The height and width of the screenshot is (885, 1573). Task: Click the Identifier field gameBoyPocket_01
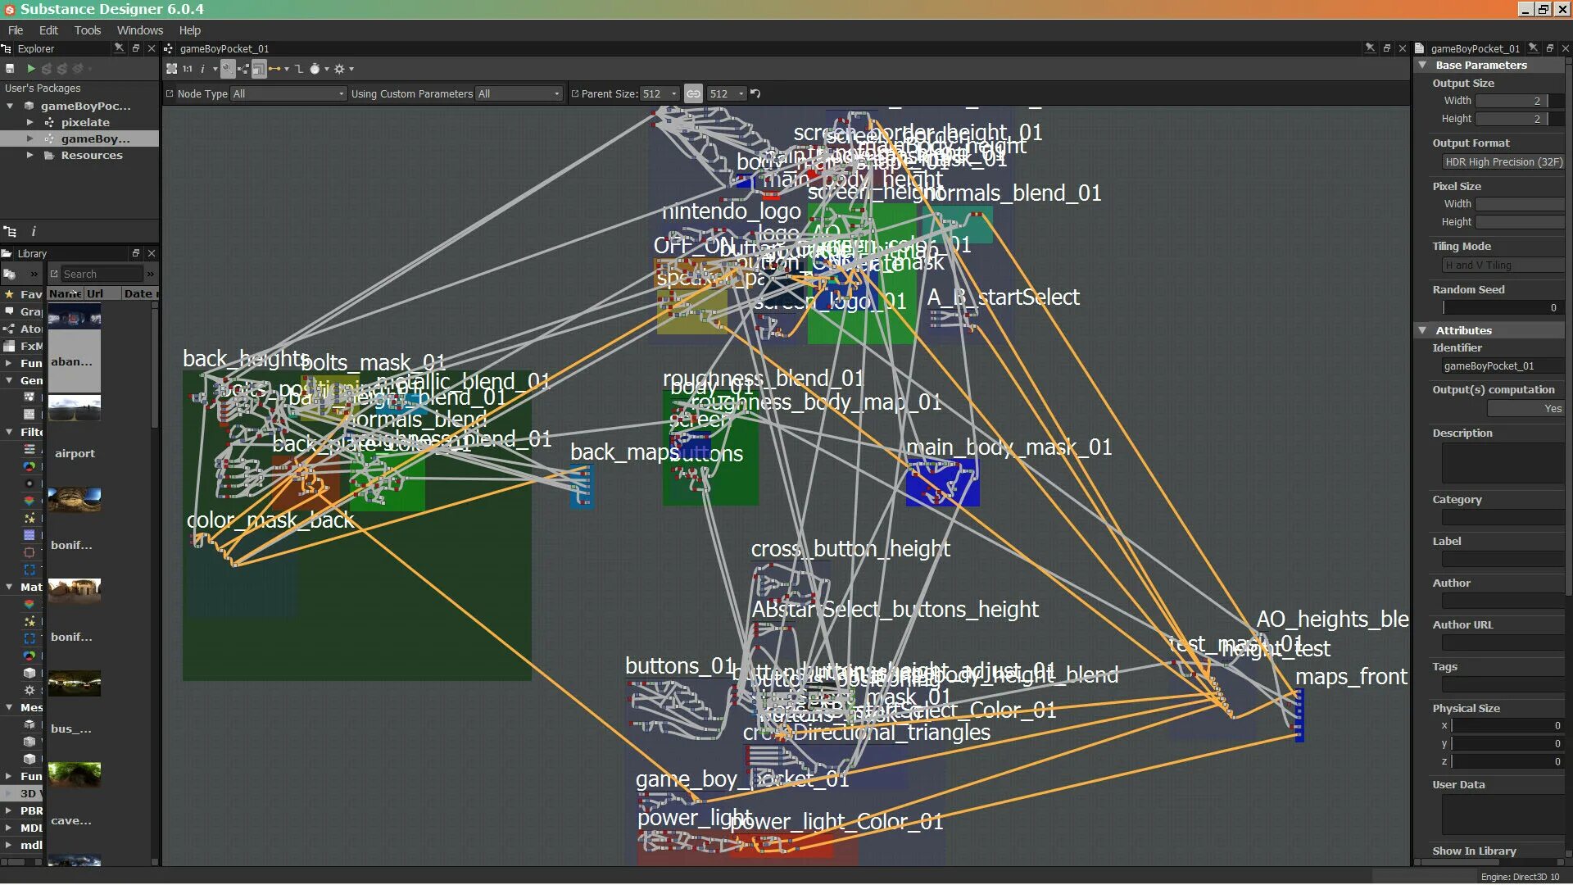(1503, 366)
